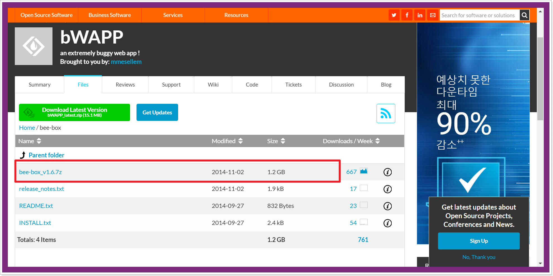Click Download Latest Version button

[75, 112]
